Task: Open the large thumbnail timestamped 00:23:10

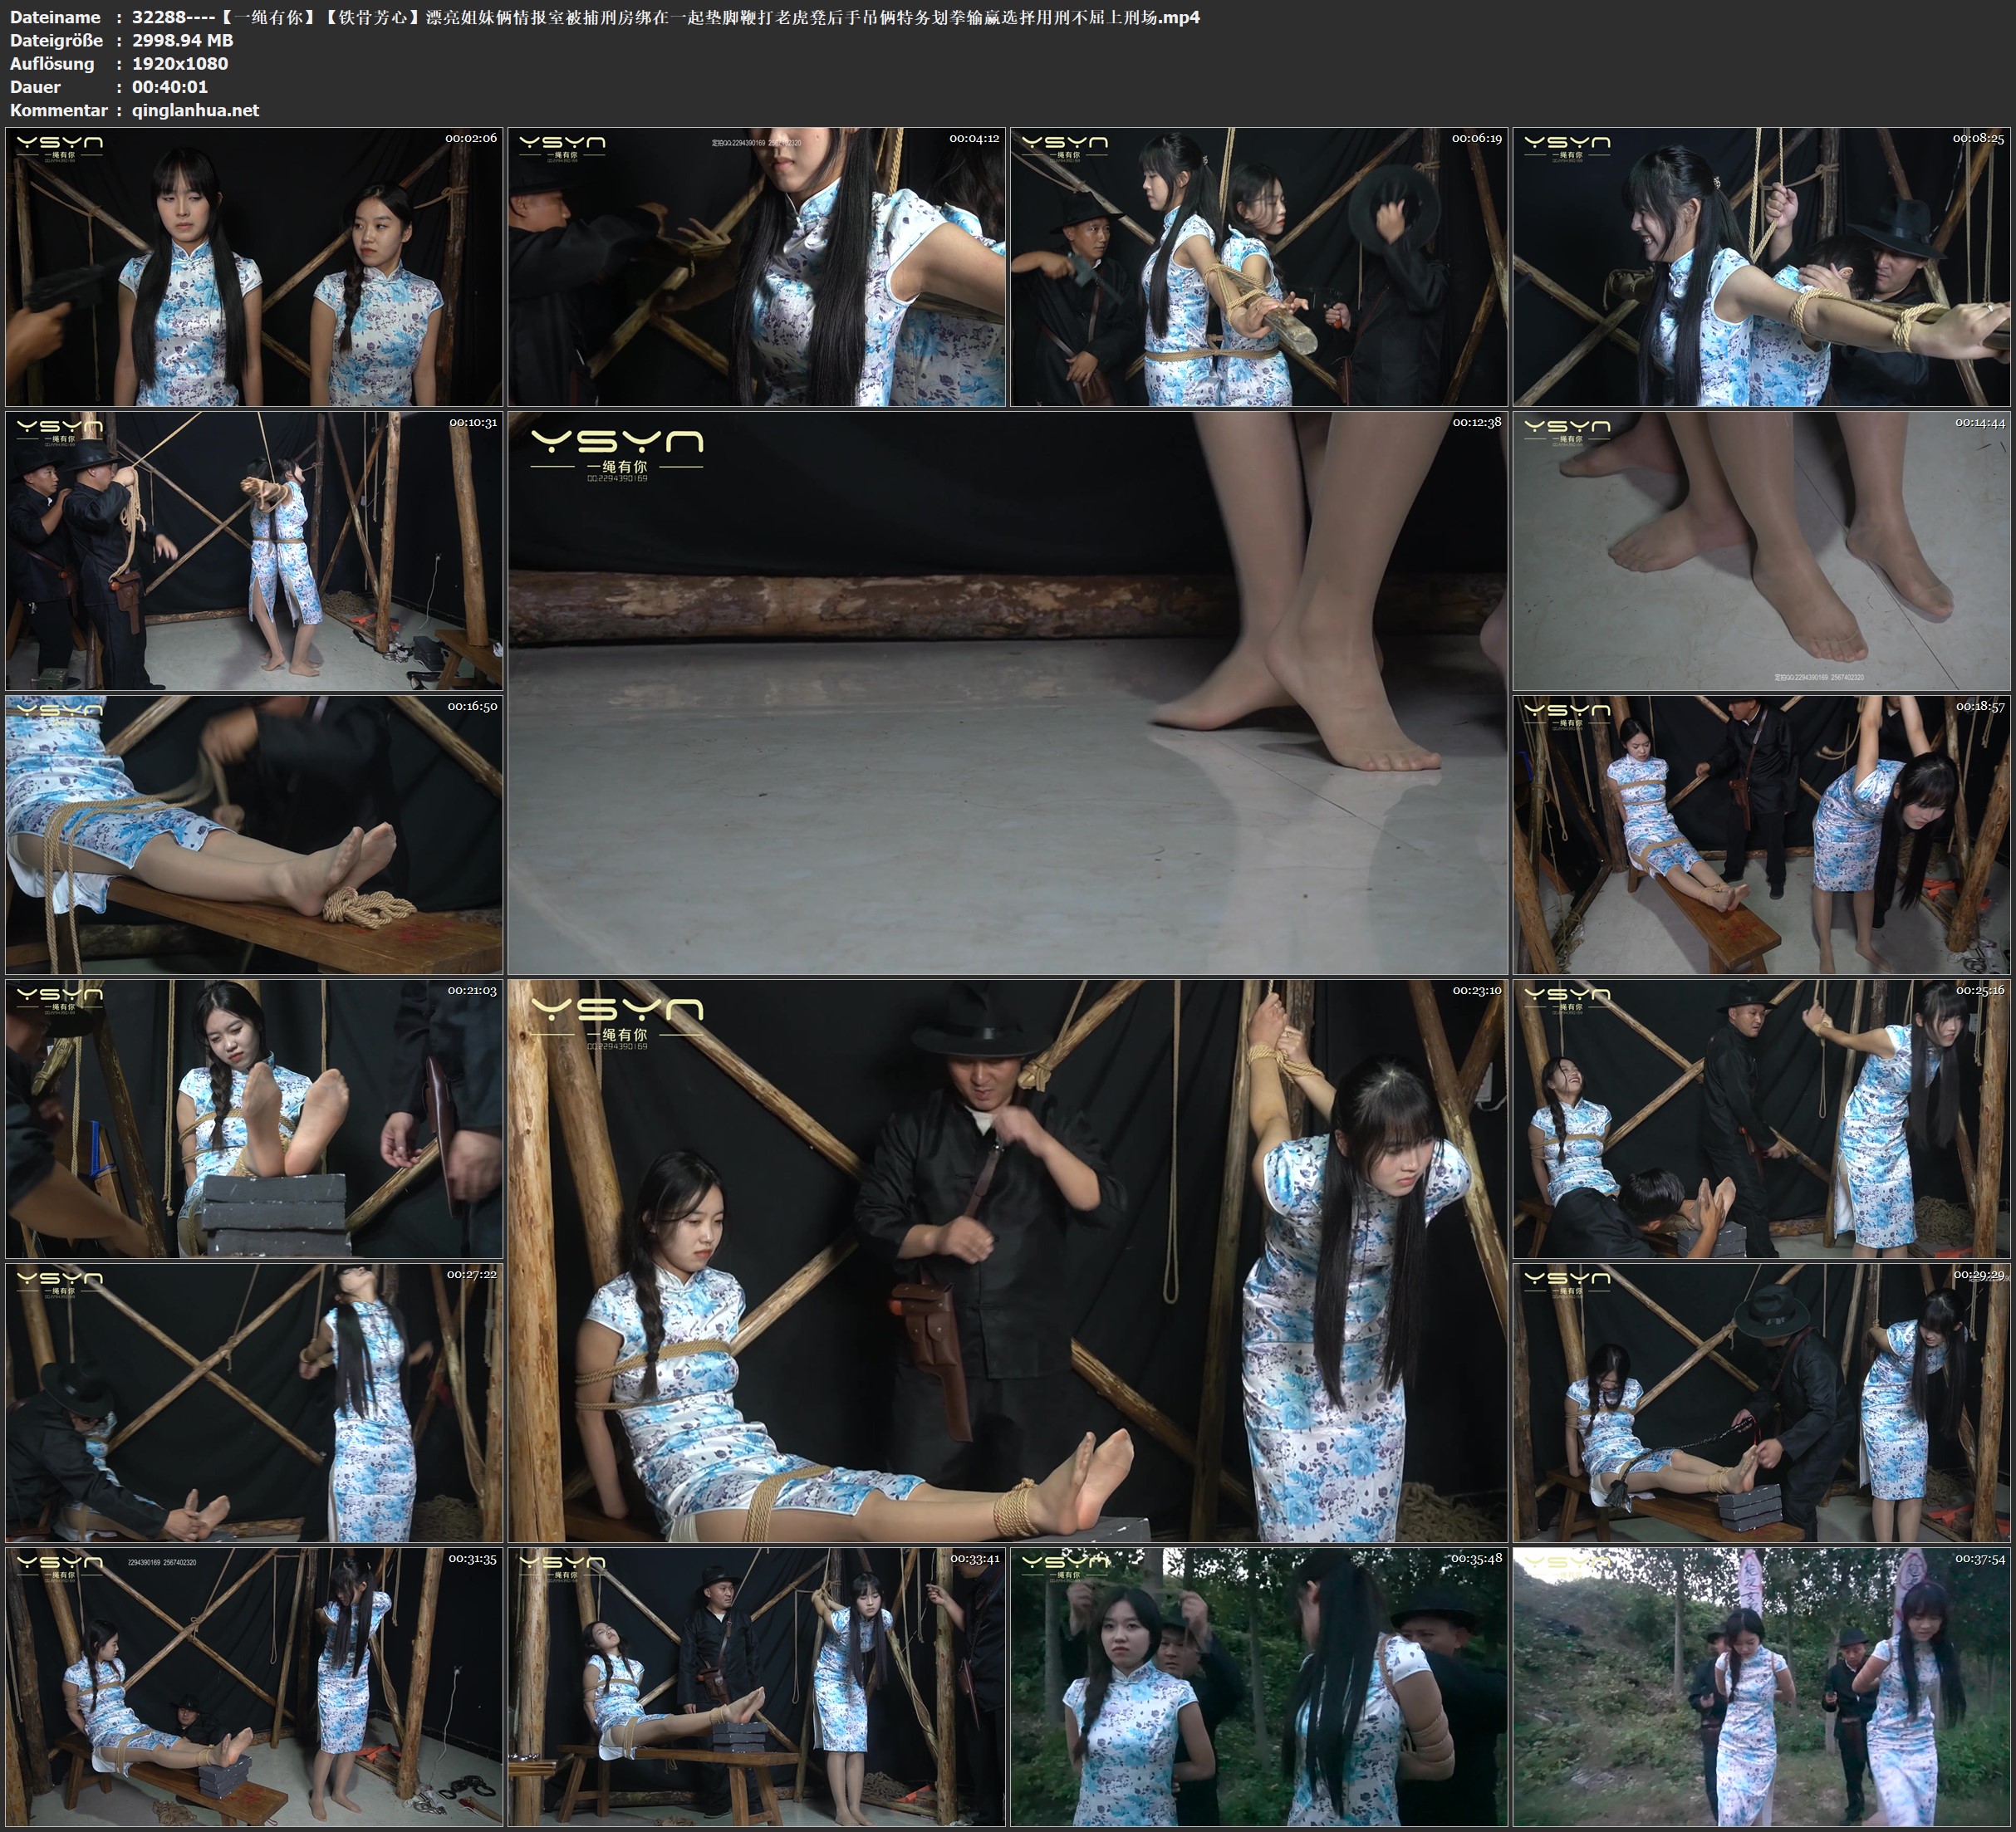Action: pyautogui.click(x=1007, y=1260)
